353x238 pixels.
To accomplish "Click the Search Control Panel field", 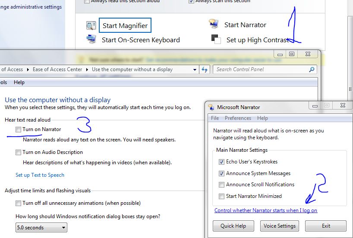I will click(265, 69).
